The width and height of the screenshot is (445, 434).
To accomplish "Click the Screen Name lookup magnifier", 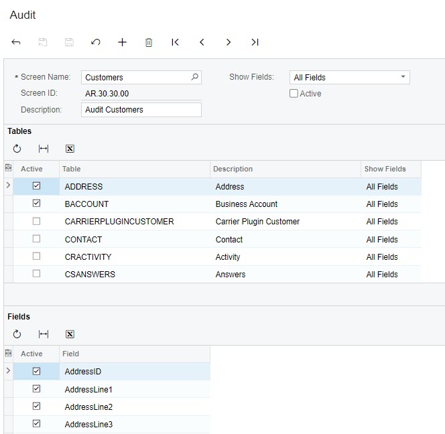I will tap(194, 77).
